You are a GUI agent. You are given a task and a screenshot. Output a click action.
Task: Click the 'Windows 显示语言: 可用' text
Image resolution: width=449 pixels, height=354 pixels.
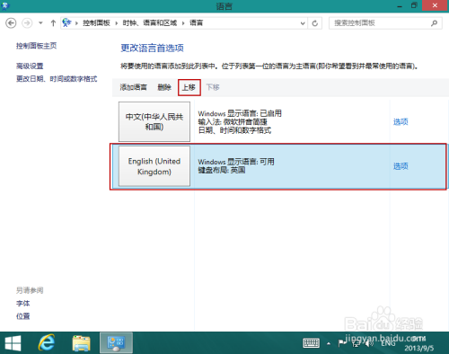point(236,162)
